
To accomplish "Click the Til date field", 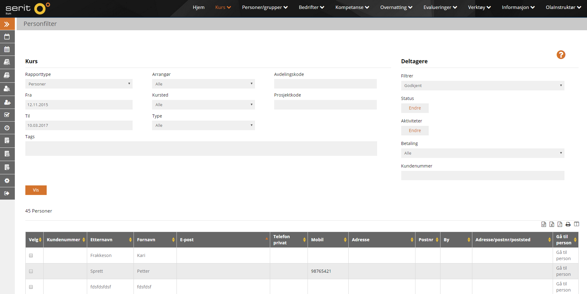I will pos(79,125).
